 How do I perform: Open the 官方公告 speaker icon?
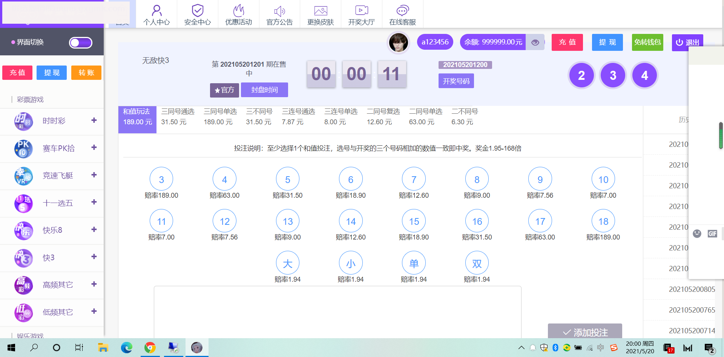coord(279,11)
